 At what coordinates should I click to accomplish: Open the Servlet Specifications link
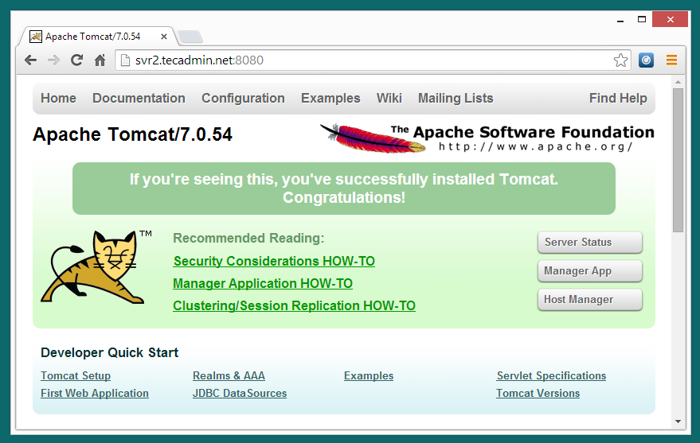point(551,375)
